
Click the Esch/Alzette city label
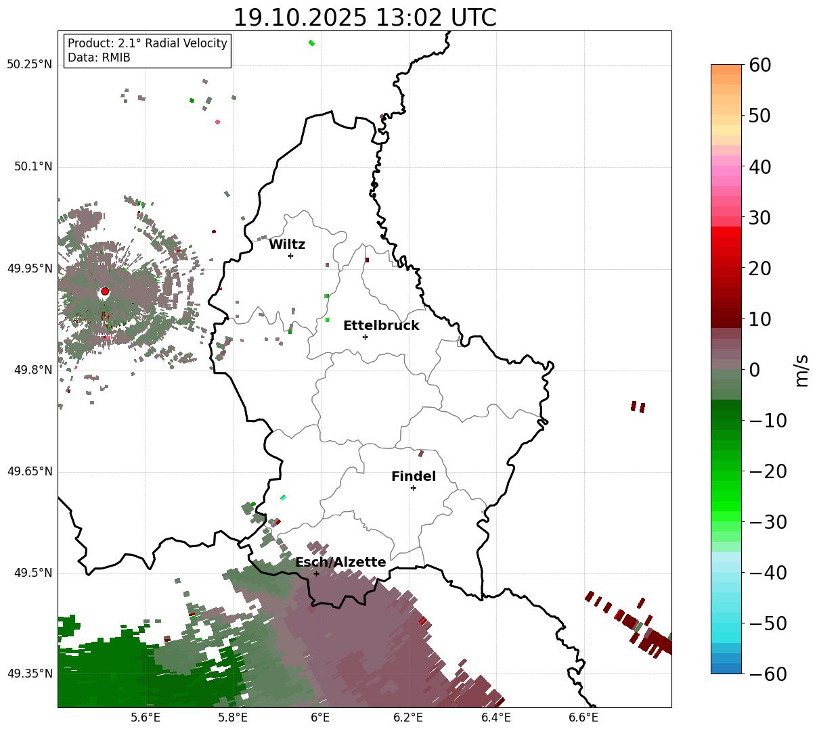pos(340,563)
